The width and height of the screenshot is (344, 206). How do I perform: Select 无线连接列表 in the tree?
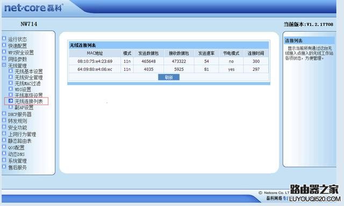point(28,101)
